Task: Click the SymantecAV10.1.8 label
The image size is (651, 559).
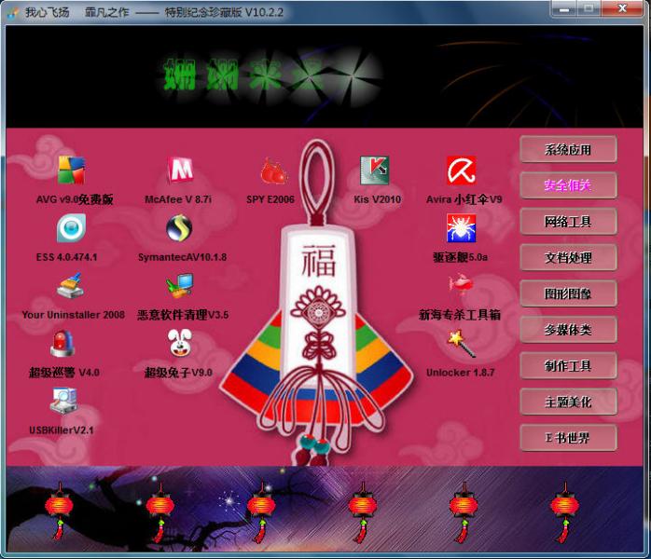Action: 182,257
